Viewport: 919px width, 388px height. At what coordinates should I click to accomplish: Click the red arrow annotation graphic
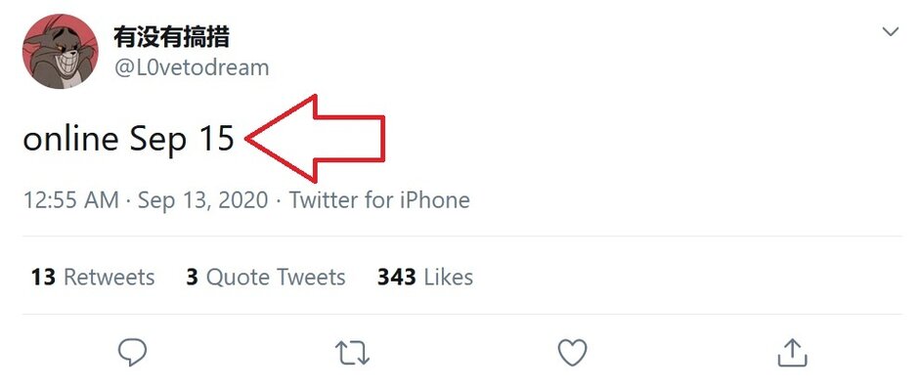click(316, 139)
